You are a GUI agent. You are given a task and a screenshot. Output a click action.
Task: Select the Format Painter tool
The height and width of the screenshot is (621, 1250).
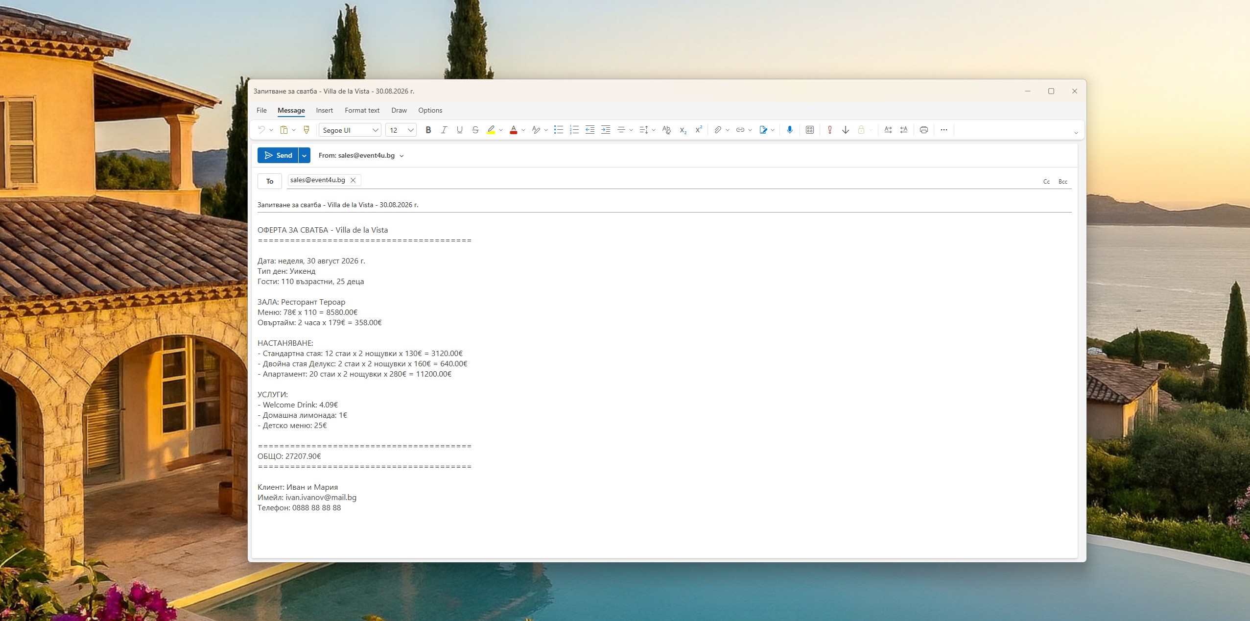point(307,130)
